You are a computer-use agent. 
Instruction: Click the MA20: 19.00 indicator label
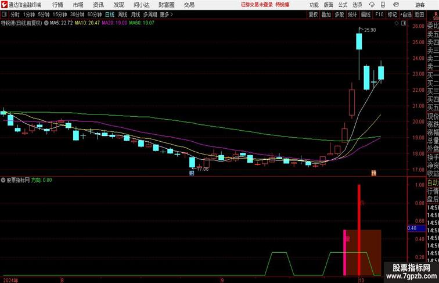(114, 23)
